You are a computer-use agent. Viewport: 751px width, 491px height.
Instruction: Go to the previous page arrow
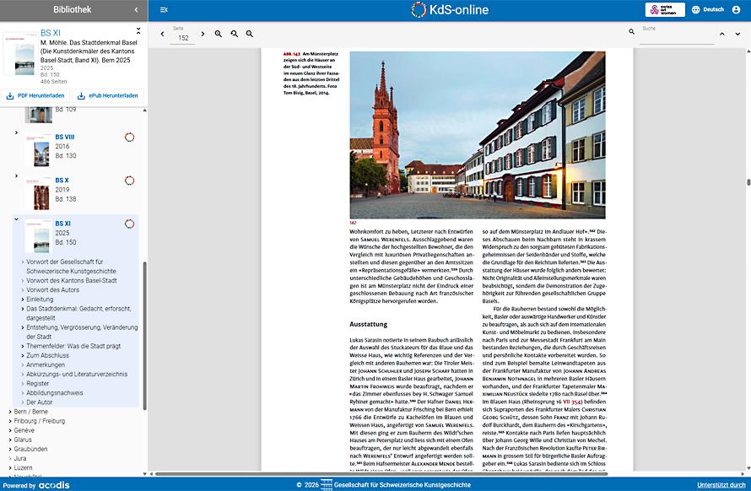pos(162,34)
